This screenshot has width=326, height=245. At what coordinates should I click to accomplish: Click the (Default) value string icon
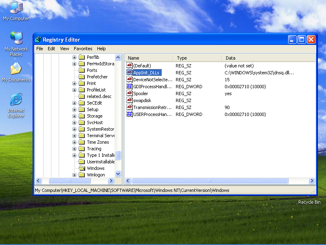point(129,66)
